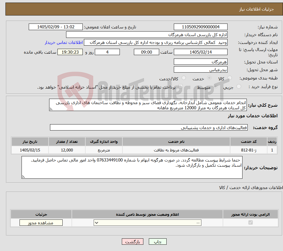Click the مترمربع unit cell
The width and height of the screenshot is (283, 251).
[x=104, y=150]
